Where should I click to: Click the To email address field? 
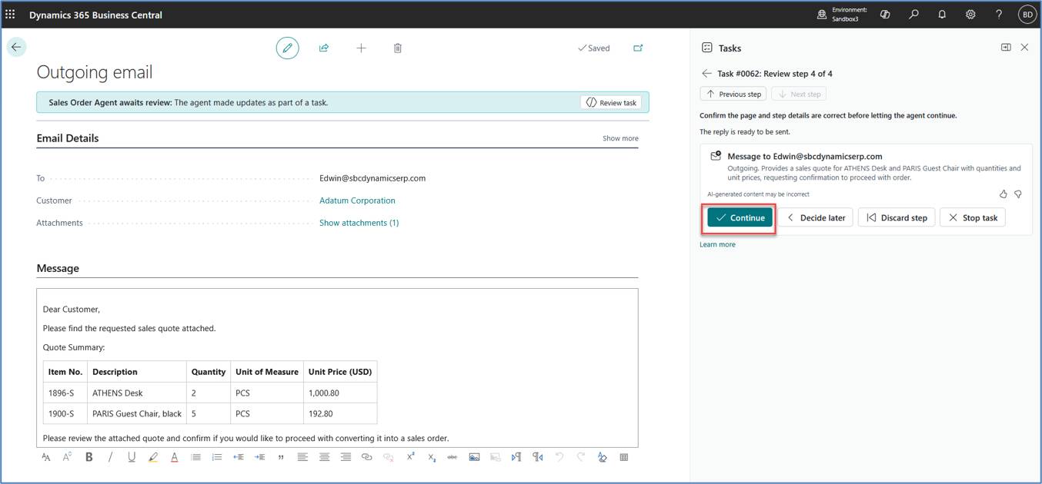[372, 178]
